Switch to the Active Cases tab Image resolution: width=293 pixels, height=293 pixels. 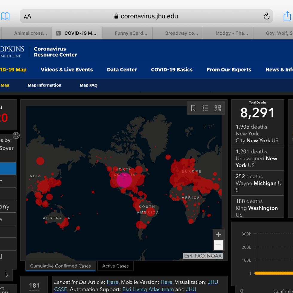coord(115,266)
